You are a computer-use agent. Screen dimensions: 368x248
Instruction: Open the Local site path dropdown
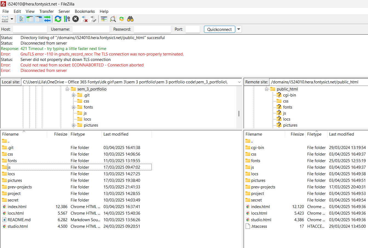tap(239, 82)
